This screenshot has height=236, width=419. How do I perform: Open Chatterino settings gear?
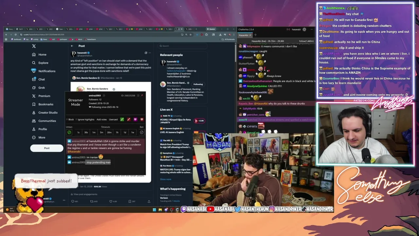click(x=304, y=29)
